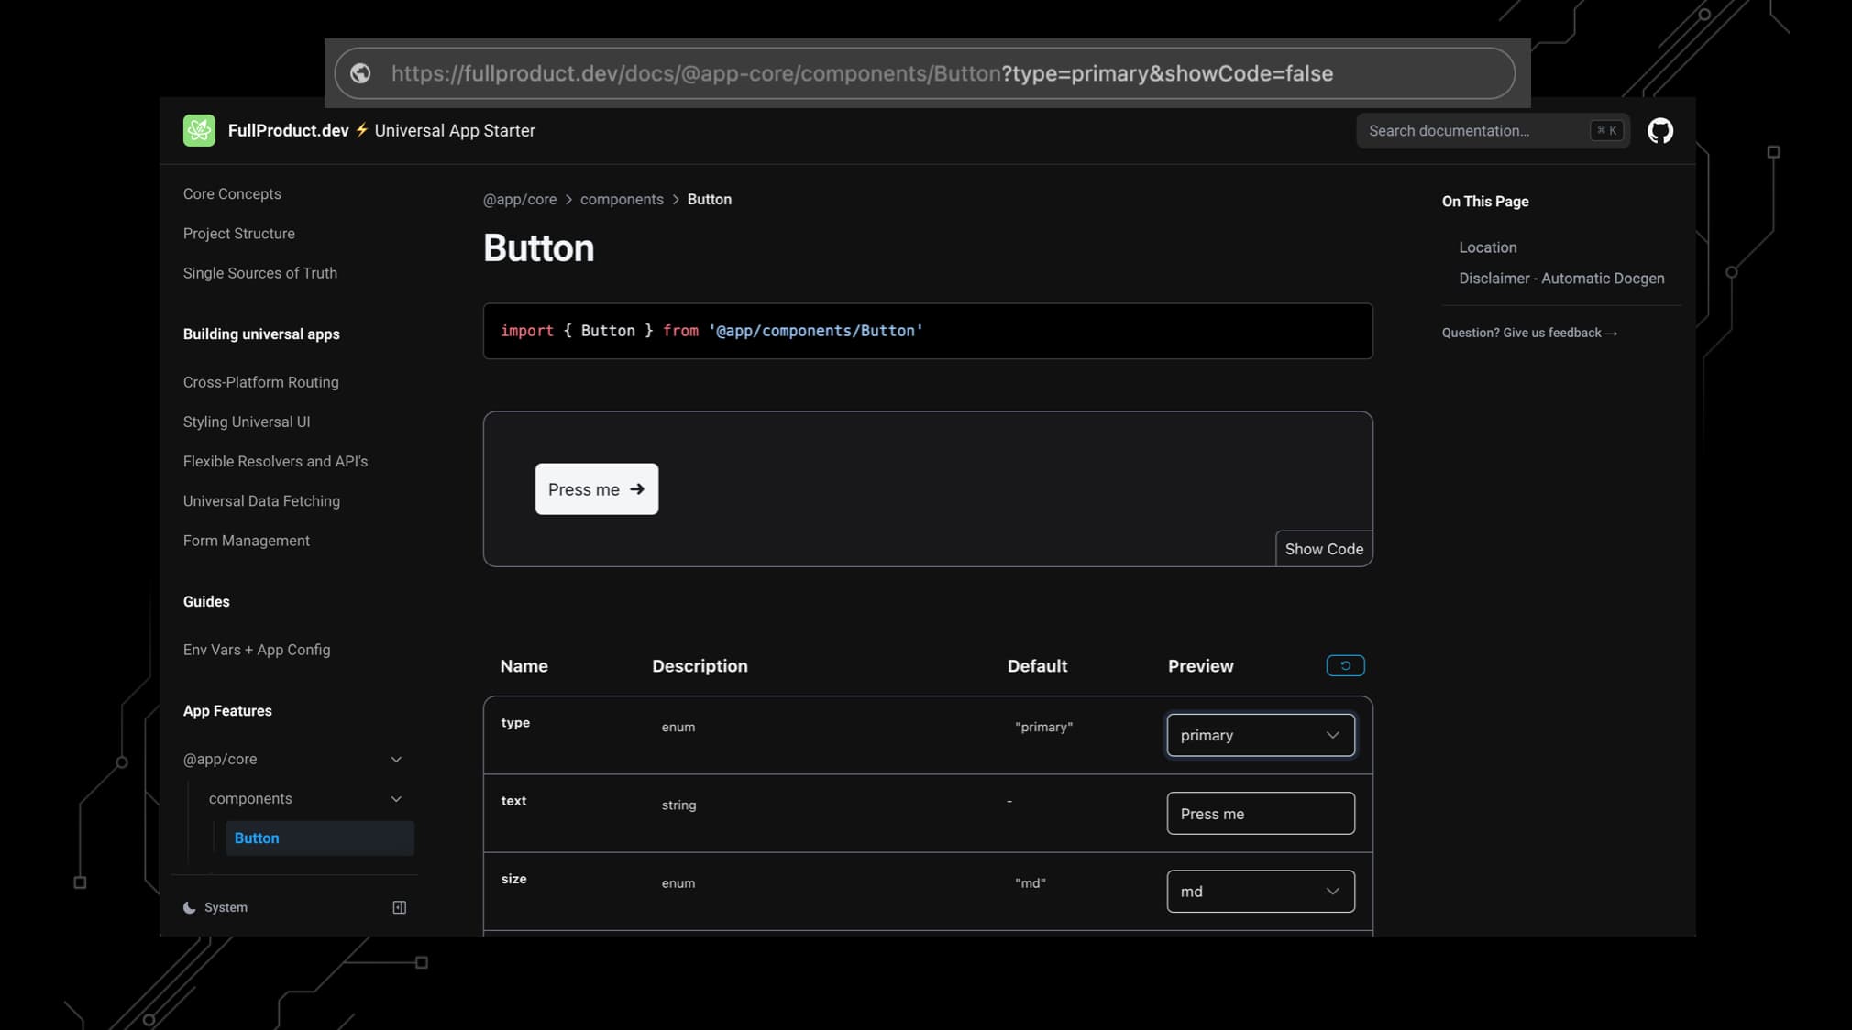The image size is (1852, 1030).
Task: Click the import Button code block
Action: [x=928, y=331]
